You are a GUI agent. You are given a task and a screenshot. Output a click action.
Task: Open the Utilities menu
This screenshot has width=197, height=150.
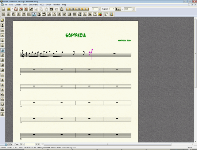pyautogui.click(x=18, y=5)
